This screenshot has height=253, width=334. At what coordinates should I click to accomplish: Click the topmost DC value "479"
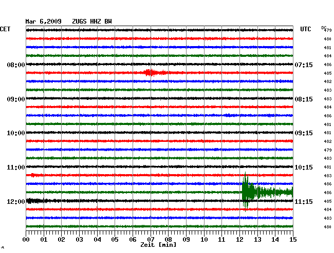click(x=328, y=30)
